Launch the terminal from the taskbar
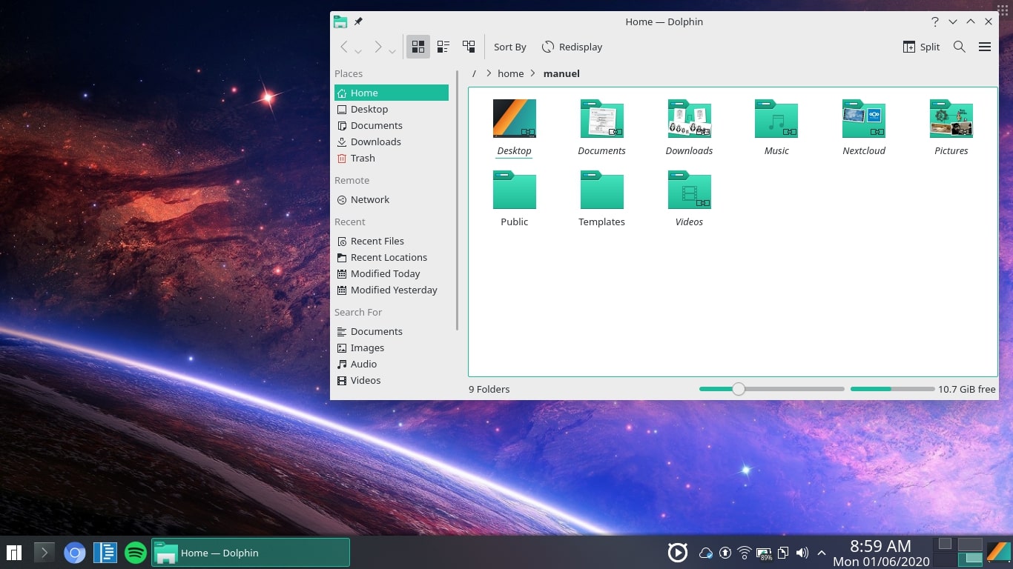1013x569 pixels. [44, 553]
